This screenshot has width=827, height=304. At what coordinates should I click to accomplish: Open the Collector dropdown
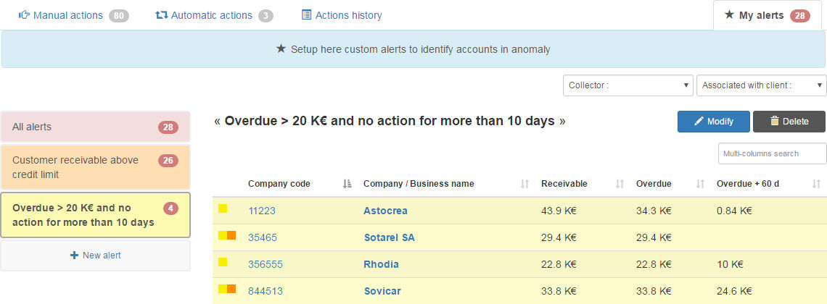coord(628,85)
